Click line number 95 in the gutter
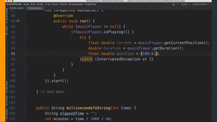Image resolution: width=217 pixels, height=122 pixels. coord(13,54)
